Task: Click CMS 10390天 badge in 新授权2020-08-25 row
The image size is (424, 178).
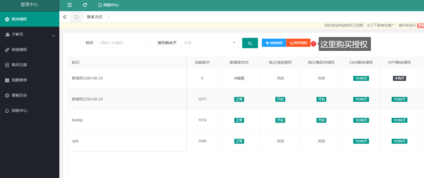Action: coord(361,78)
